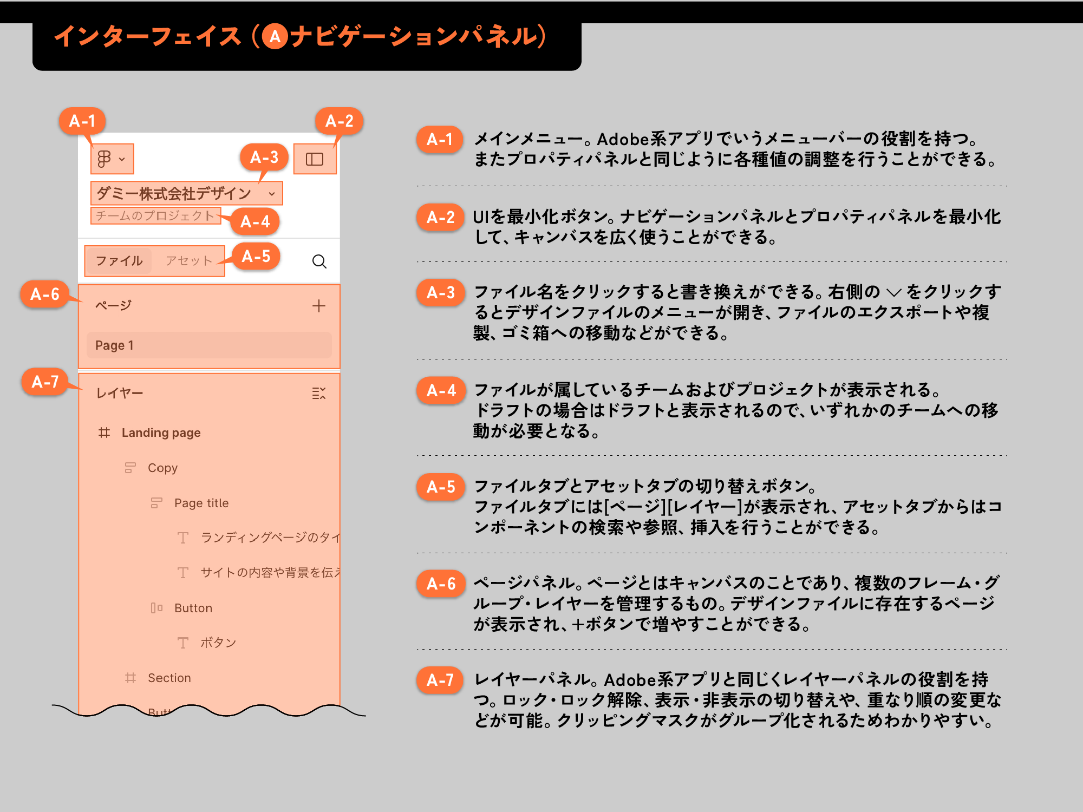Click the frame icon beside Section

tap(131, 678)
